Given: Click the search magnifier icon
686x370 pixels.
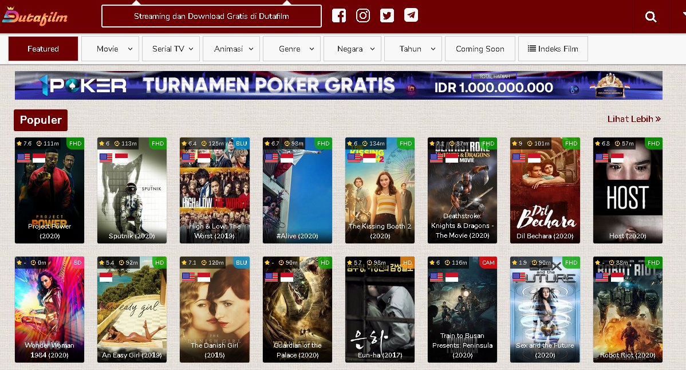Looking at the screenshot, I should point(650,17).
